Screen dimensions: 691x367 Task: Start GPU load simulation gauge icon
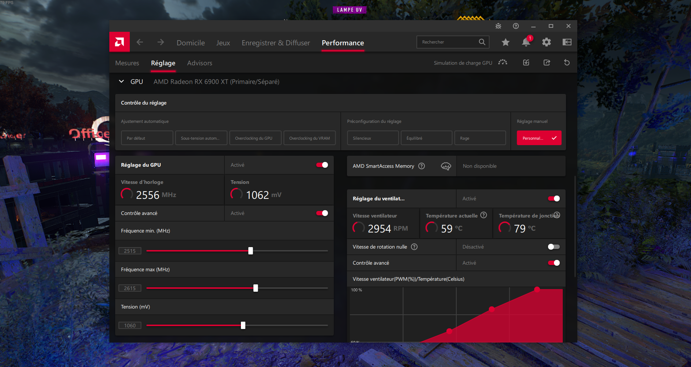click(x=503, y=63)
